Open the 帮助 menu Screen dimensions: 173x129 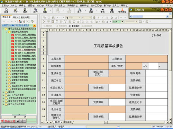click(125, 6)
